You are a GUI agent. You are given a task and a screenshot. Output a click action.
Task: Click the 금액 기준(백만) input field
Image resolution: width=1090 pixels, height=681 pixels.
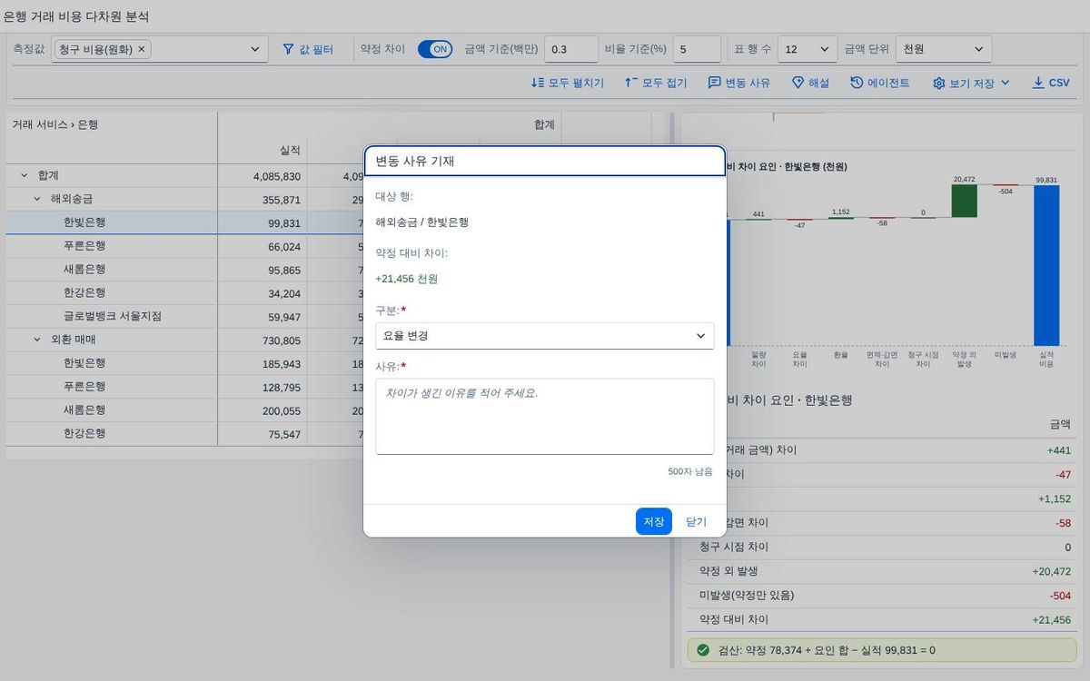tap(570, 49)
